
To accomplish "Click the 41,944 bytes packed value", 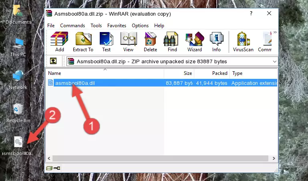I will click(211, 83).
